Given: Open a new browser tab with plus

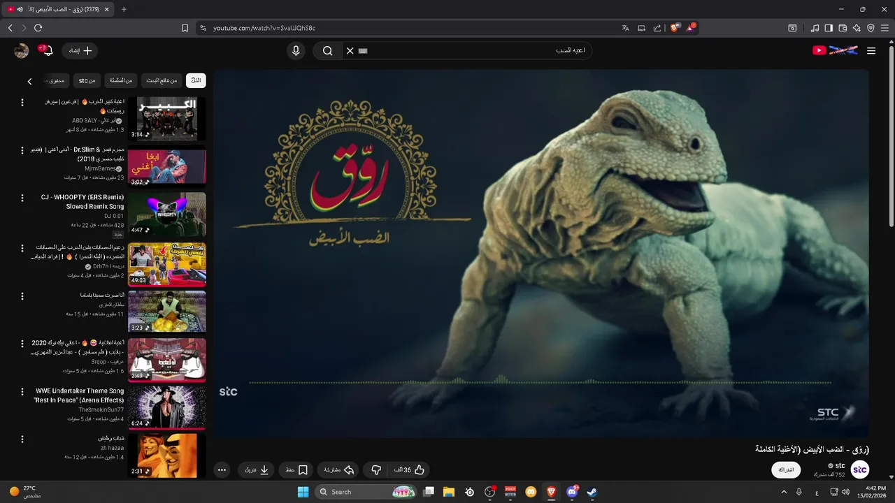Looking at the screenshot, I should point(124,9).
